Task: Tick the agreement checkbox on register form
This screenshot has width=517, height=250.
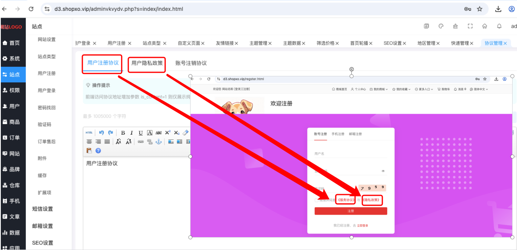Action: pyautogui.click(x=317, y=200)
